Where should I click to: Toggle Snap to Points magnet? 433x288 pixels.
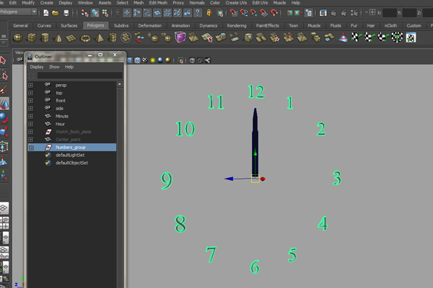(x=253, y=13)
